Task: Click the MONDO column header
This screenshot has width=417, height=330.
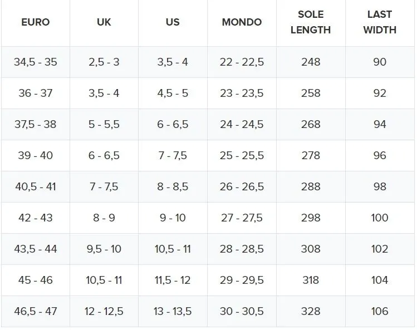Action: pyautogui.click(x=242, y=23)
